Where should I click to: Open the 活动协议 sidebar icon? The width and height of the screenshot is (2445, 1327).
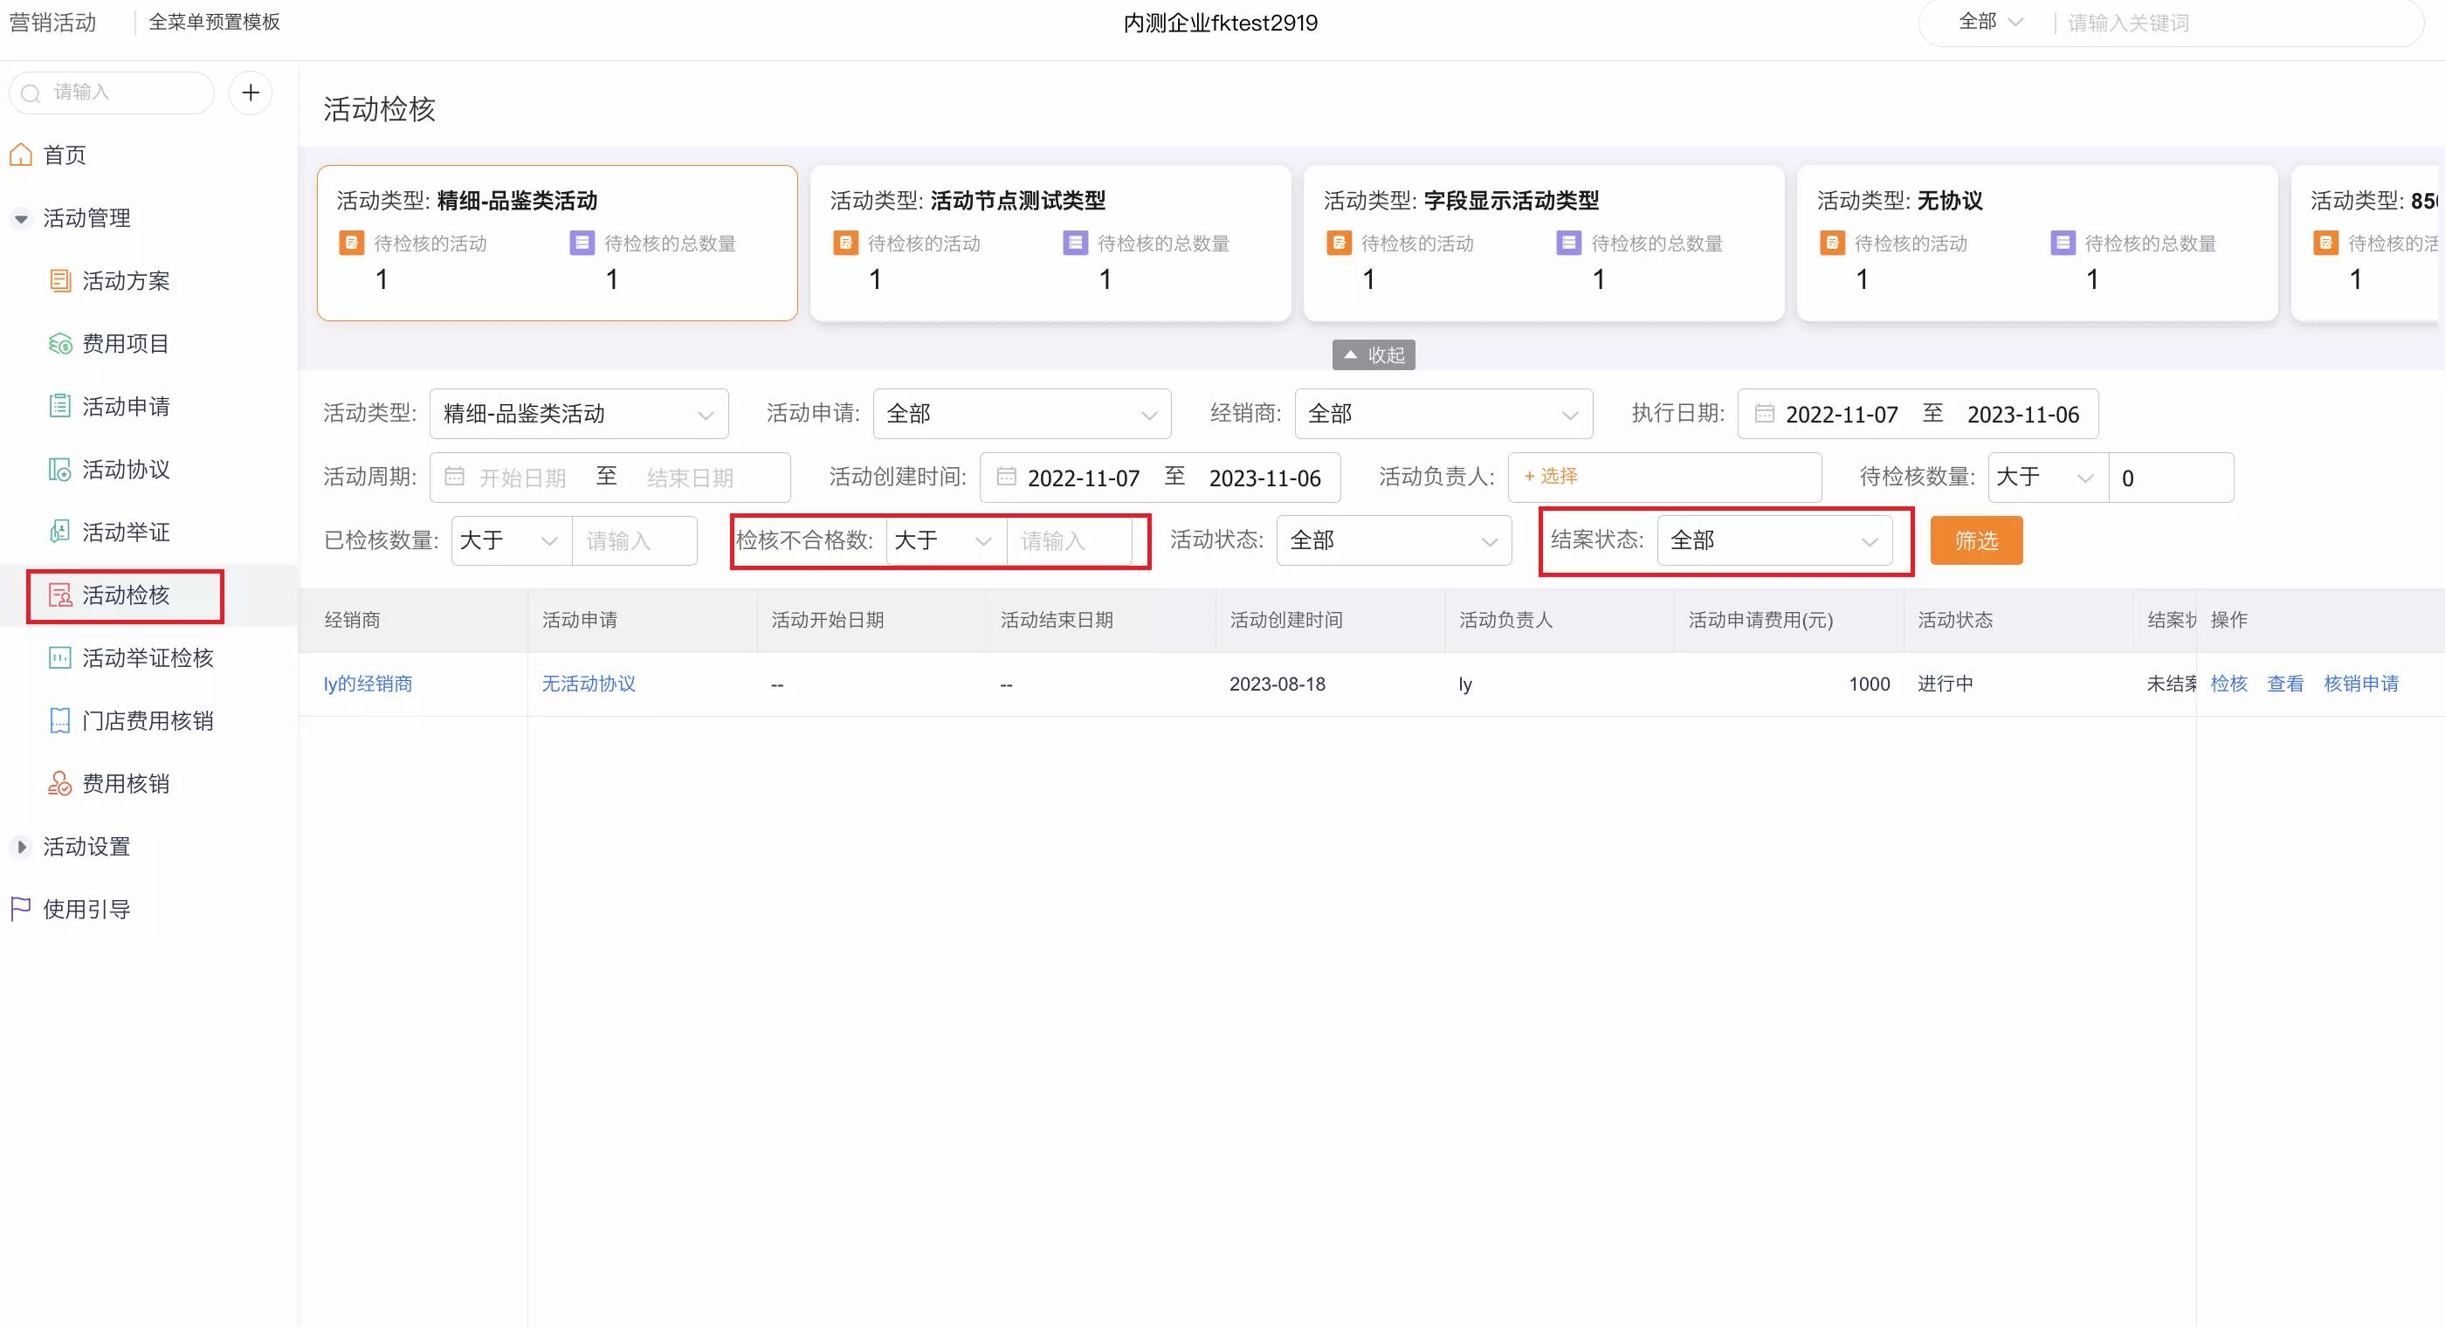tap(59, 469)
